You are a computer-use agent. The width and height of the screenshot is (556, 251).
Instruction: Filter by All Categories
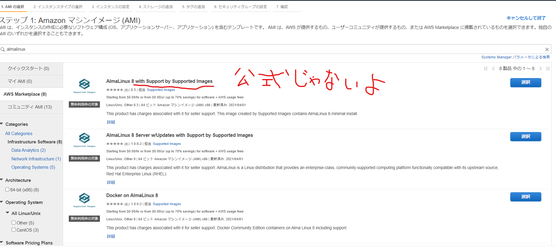coord(19,134)
